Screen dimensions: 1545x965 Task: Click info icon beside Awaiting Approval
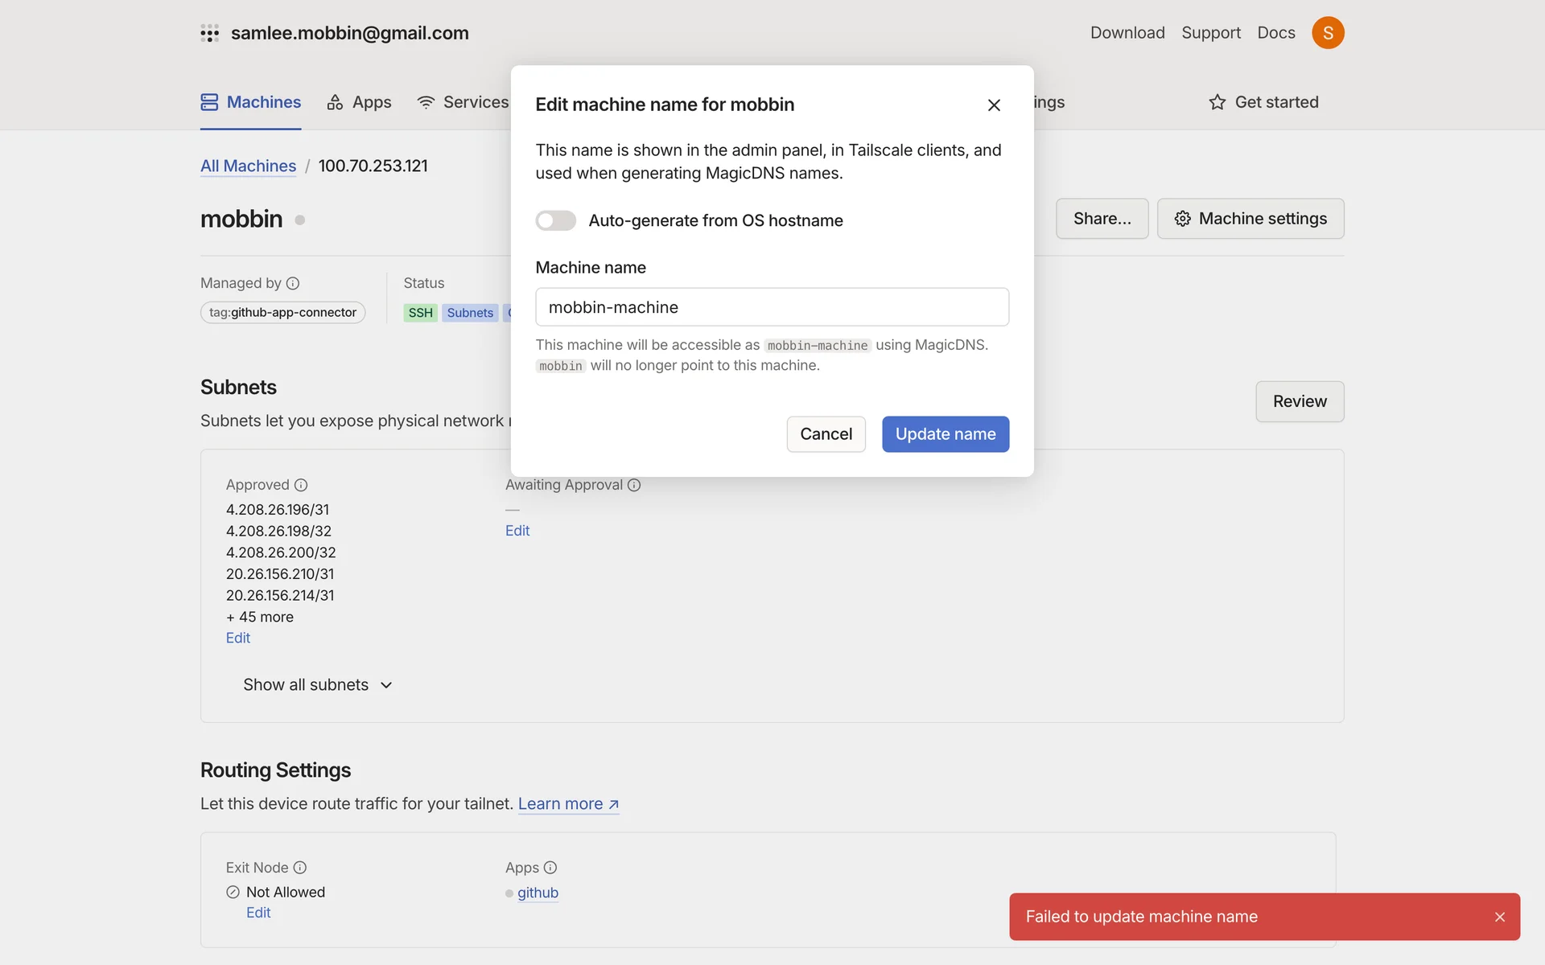[634, 485]
